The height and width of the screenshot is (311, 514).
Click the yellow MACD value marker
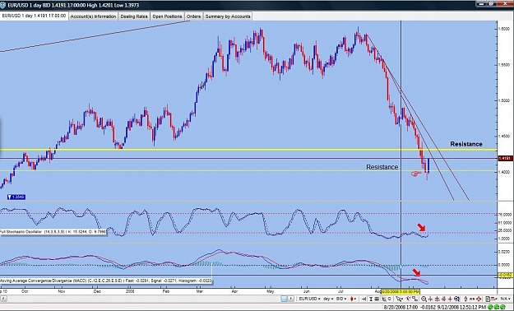[505, 276]
